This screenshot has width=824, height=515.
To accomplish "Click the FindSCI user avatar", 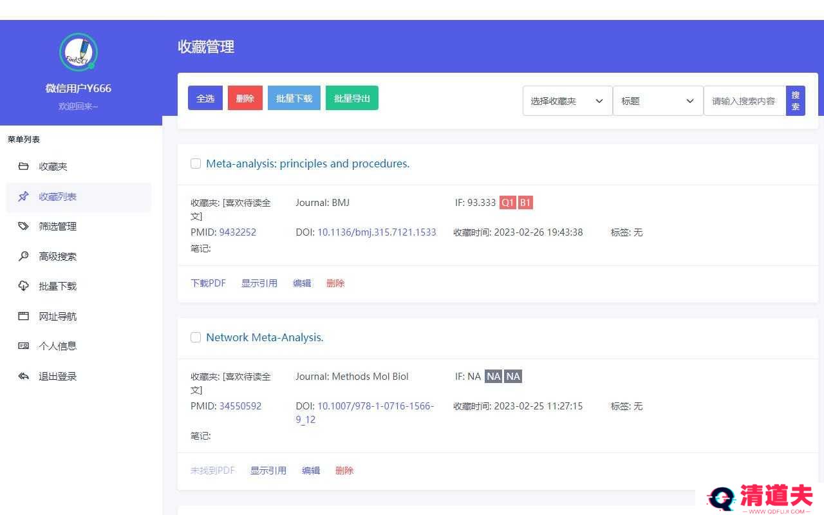I will (x=78, y=52).
